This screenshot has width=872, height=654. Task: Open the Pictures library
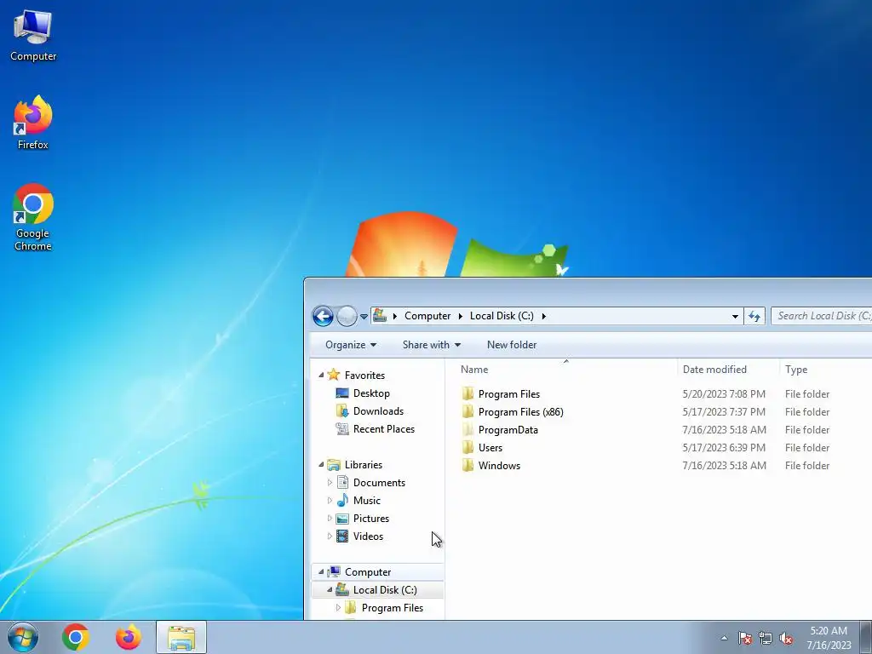coord(371,519)
